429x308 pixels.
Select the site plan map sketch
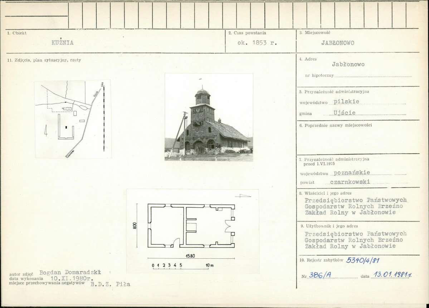coord(73,119)
